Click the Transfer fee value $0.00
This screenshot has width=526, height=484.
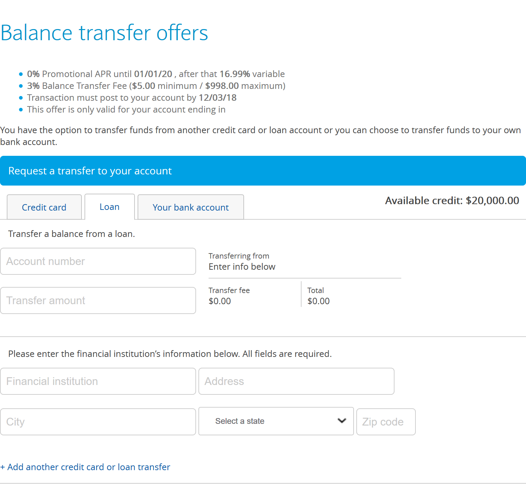pyautogui.click(x=220, y=301)
